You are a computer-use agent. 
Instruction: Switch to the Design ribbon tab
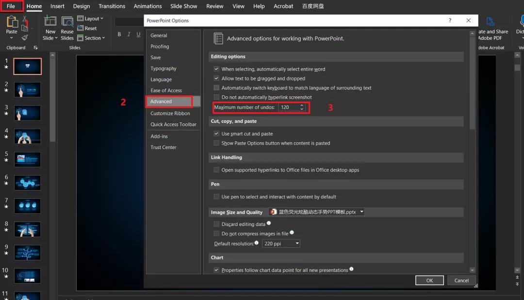[82, 6]
